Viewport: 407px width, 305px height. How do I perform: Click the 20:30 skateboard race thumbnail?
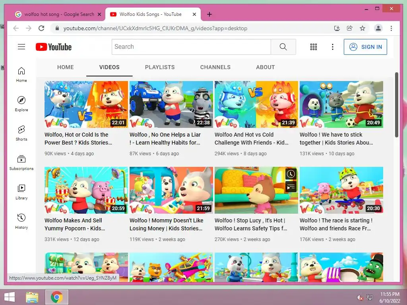pos(341,190)
